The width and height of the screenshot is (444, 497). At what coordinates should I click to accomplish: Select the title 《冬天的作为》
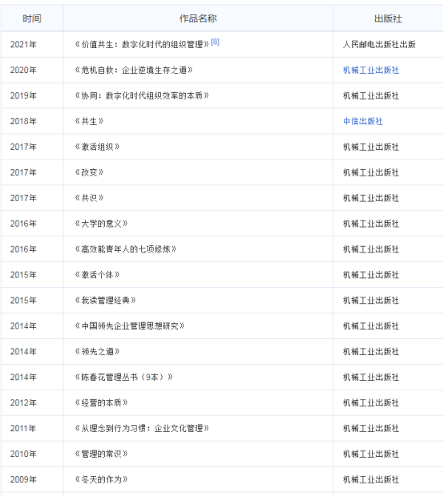click(102, 479)
